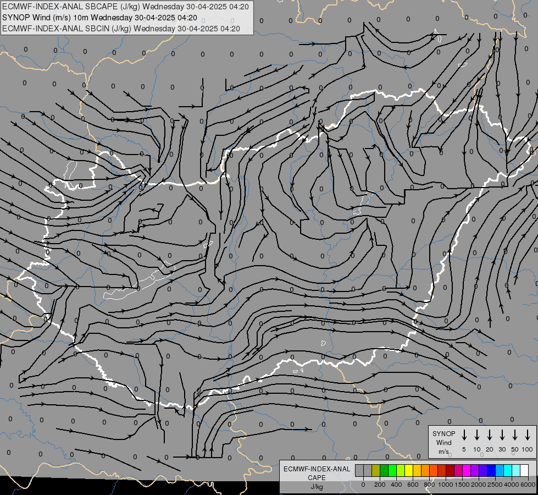Screen dimensions: 538x495
Task: Select the olive CAPE legend swatch
Action: coord(376,470)
